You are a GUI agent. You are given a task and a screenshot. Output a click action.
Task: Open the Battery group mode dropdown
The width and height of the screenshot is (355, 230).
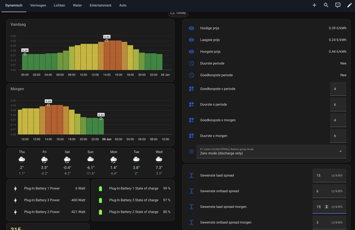266,151
